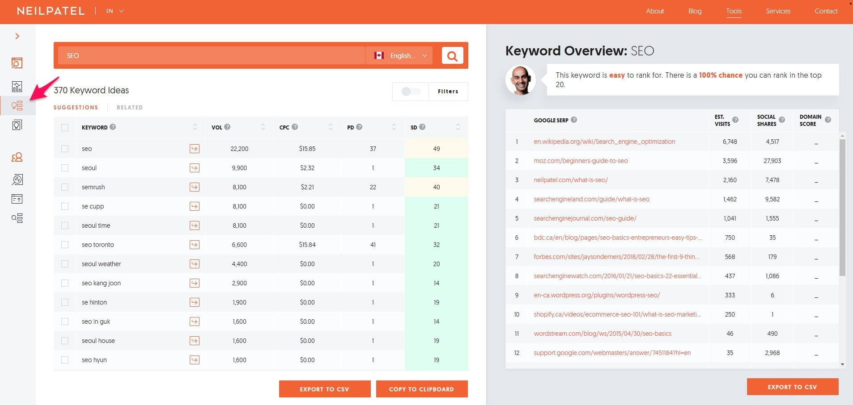The height and width of the screenshot is (405, 853).
Task: Click the help icon beside VOL header
Action: coord(227,127)
